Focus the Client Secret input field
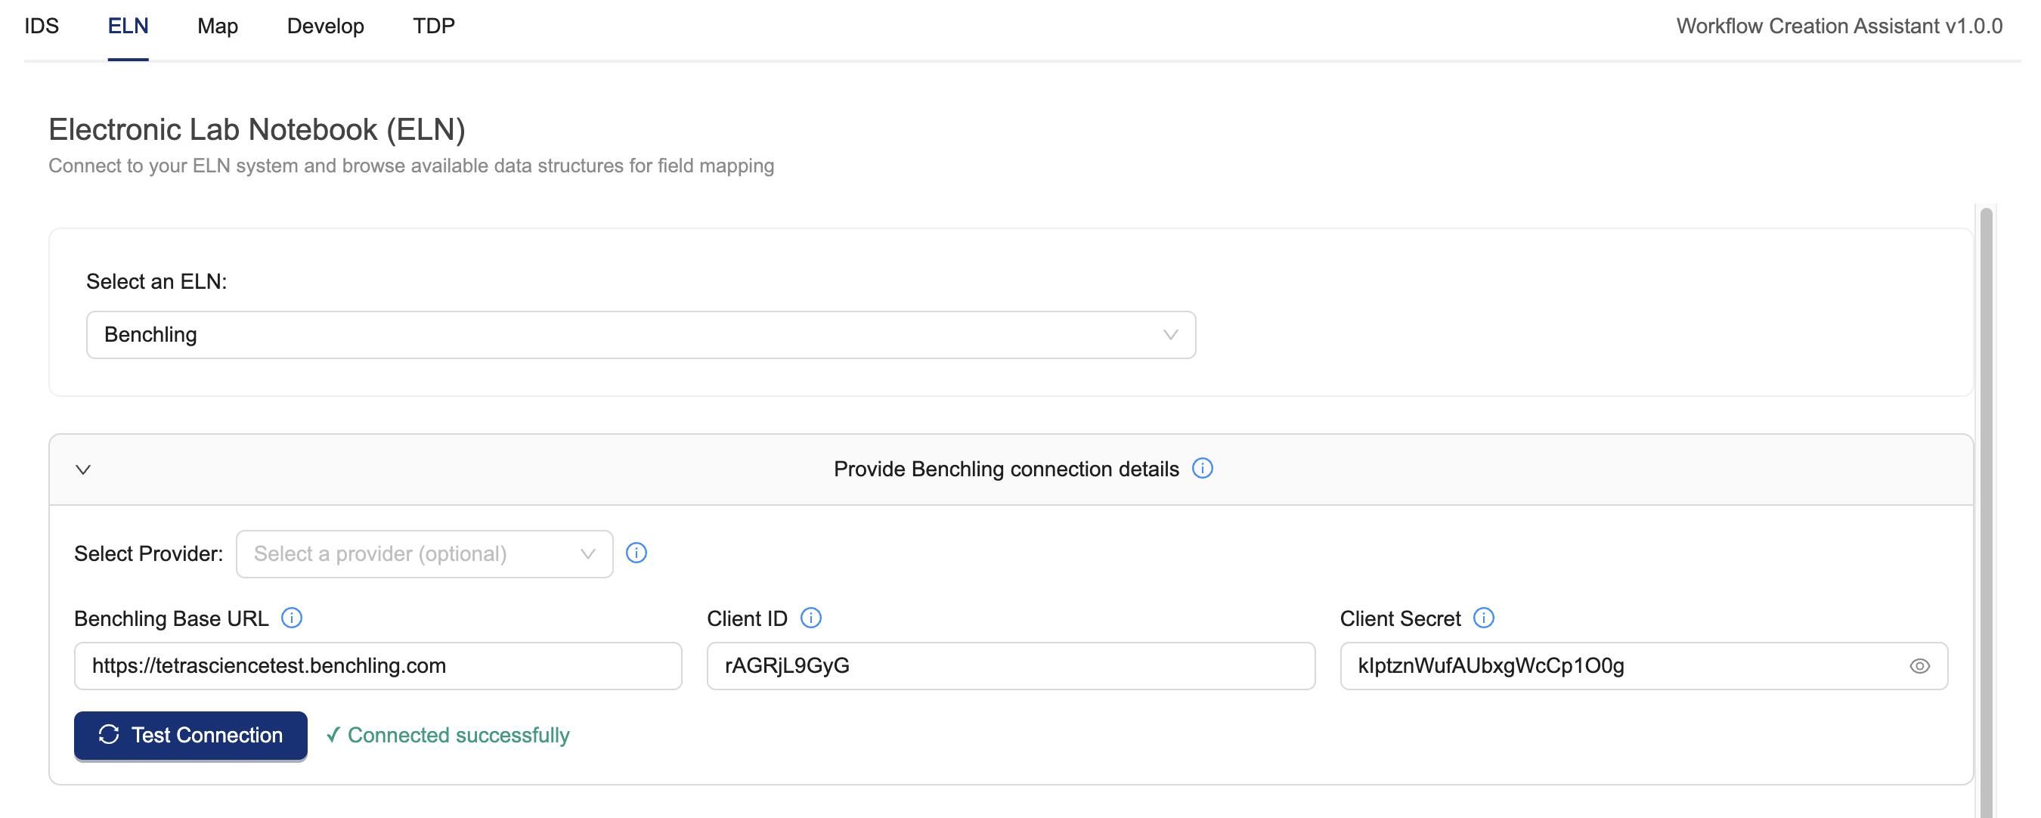 point(1624,667)
